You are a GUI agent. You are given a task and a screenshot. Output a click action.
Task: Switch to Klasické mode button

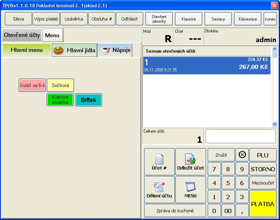click(189, 19)
